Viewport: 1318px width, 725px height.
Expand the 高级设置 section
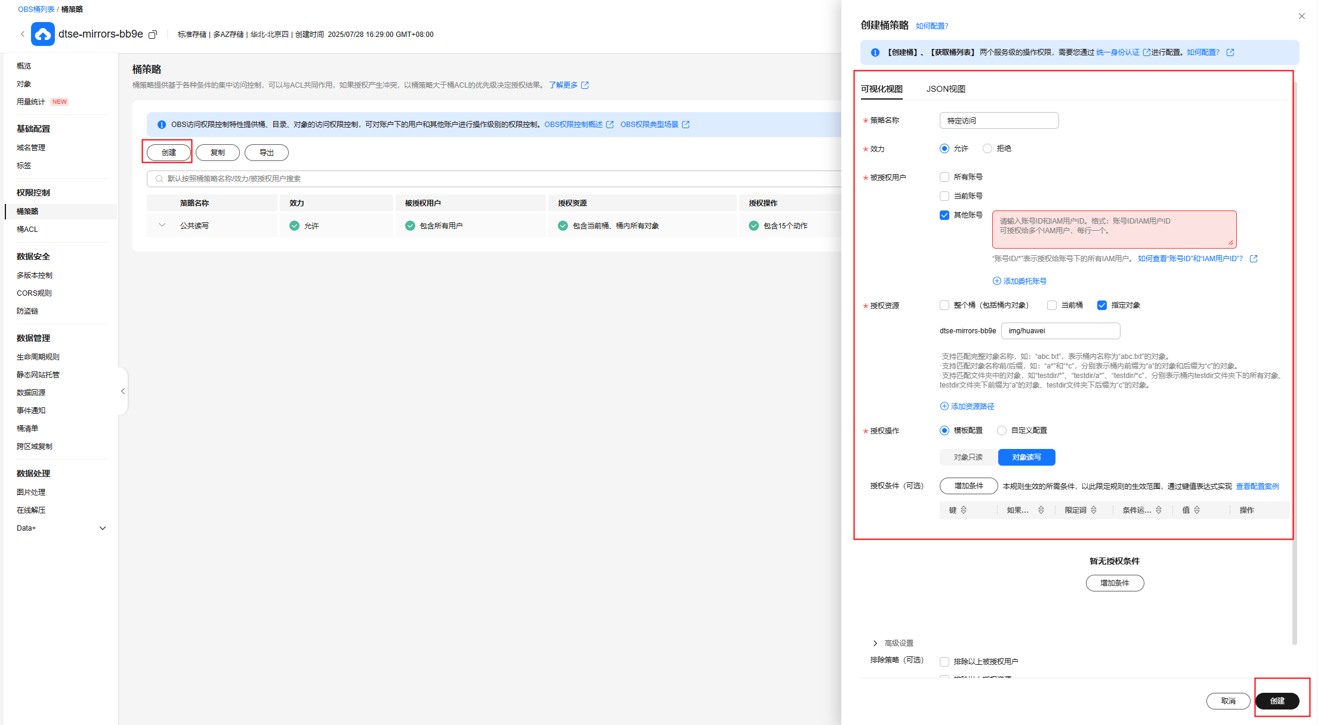tap(875, 643)
